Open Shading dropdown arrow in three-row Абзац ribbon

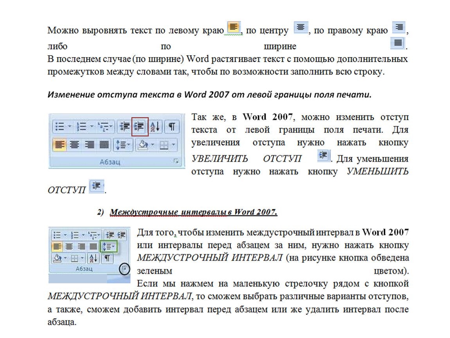click(65, 259)
